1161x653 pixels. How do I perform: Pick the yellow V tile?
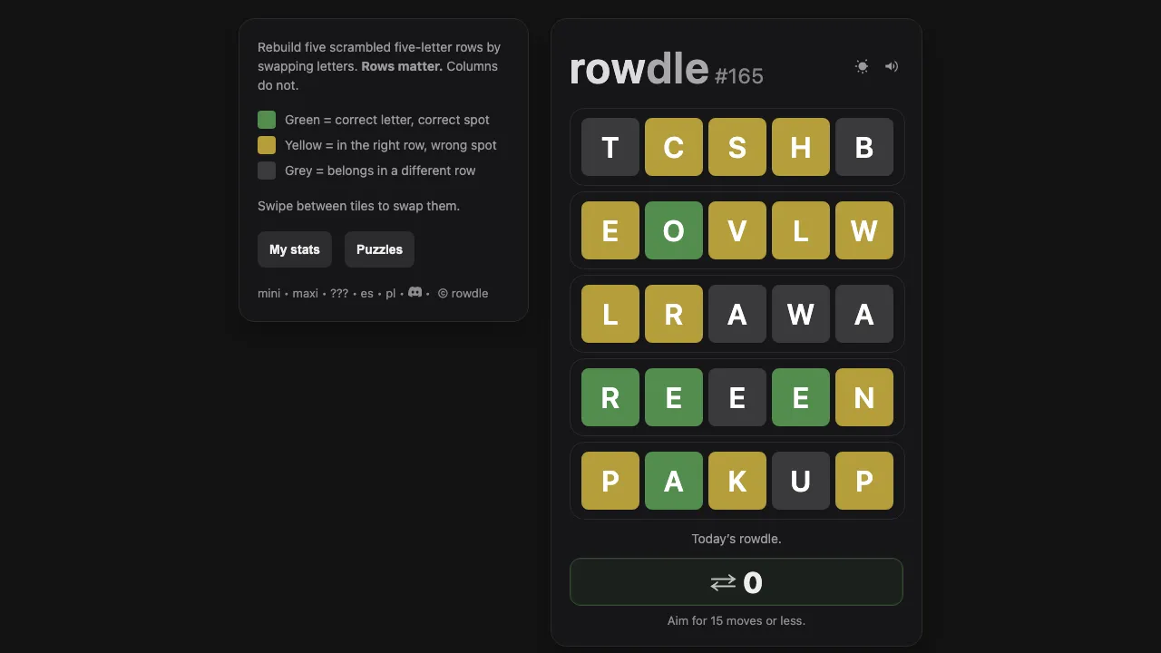point(737,230)
